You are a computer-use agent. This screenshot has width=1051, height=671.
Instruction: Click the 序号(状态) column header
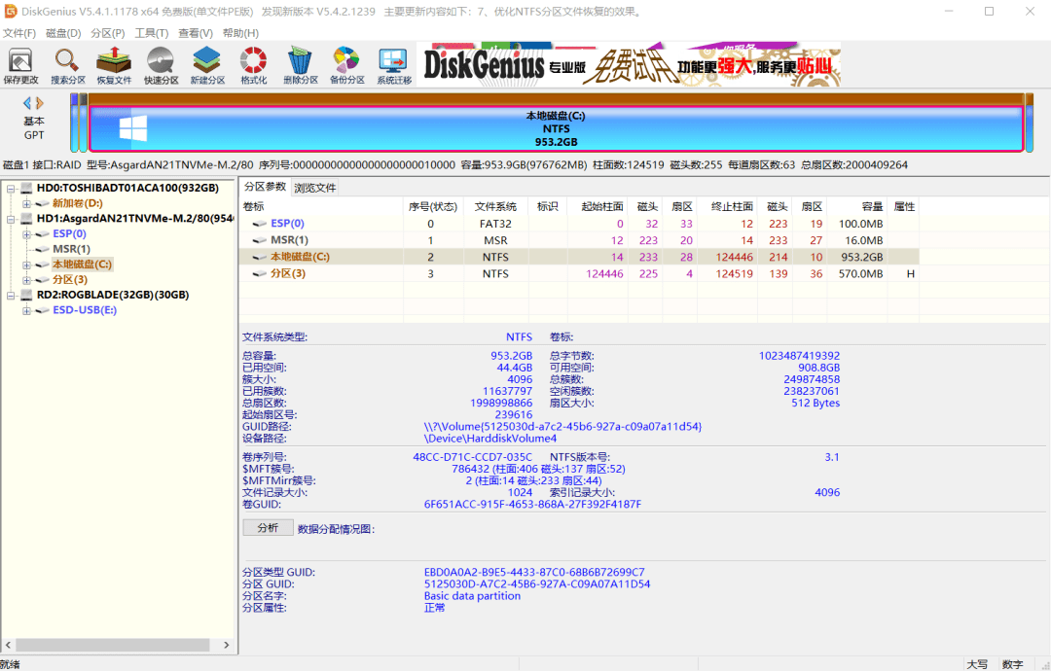(433, 206)
